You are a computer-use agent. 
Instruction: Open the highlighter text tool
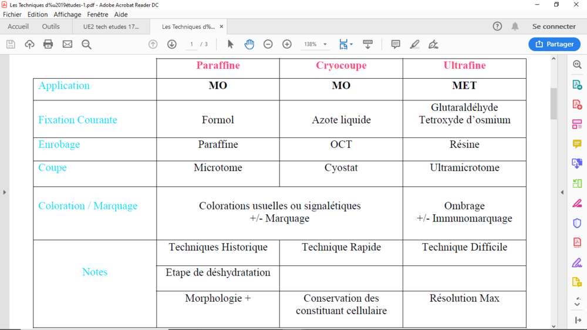click(x=414, y=44)
